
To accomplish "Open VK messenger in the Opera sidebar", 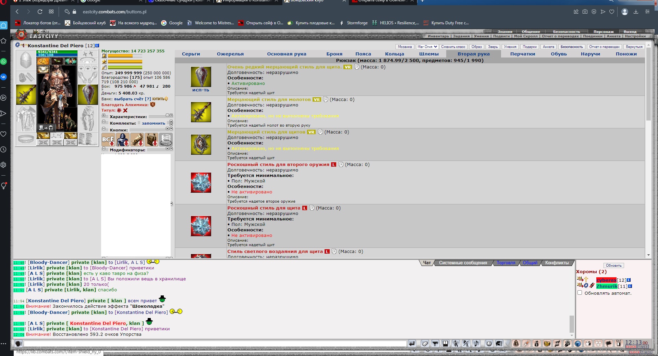I will [x=3, y=77].
